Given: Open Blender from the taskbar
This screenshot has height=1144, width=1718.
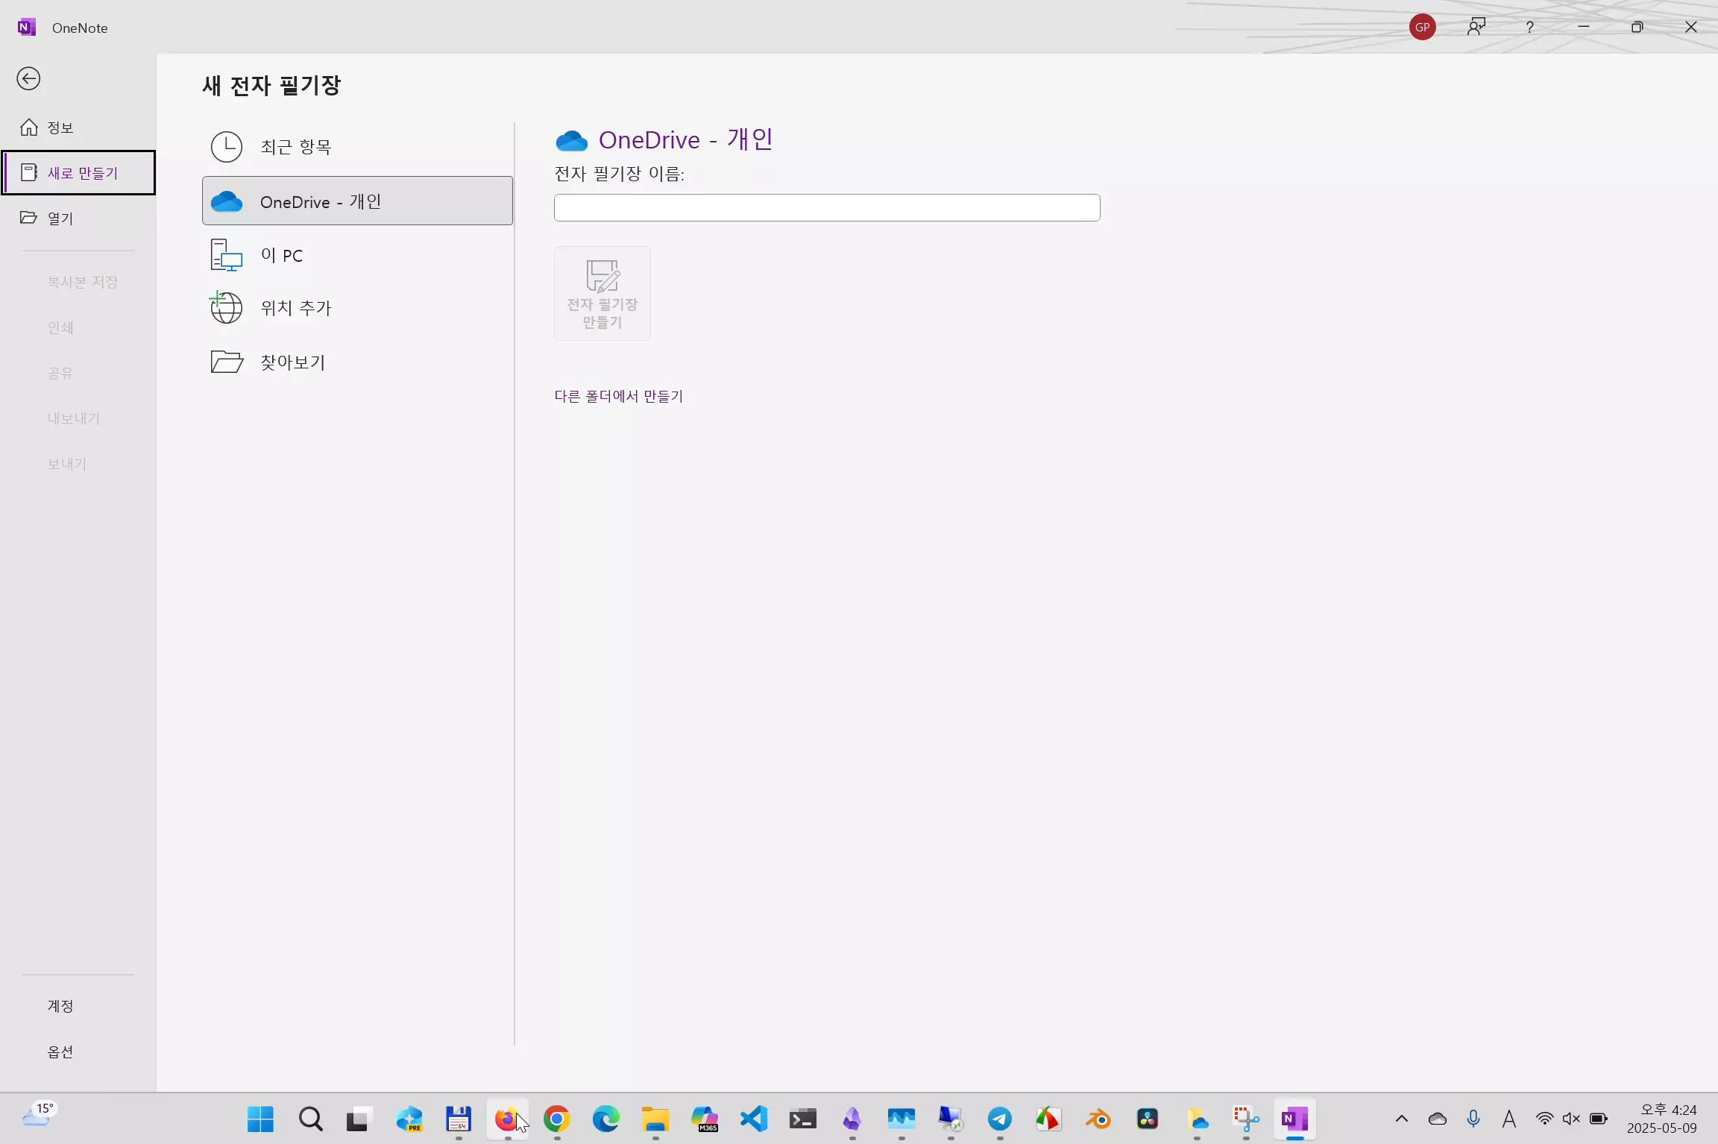Looking at the screenshot, I should point(1098,1119).
